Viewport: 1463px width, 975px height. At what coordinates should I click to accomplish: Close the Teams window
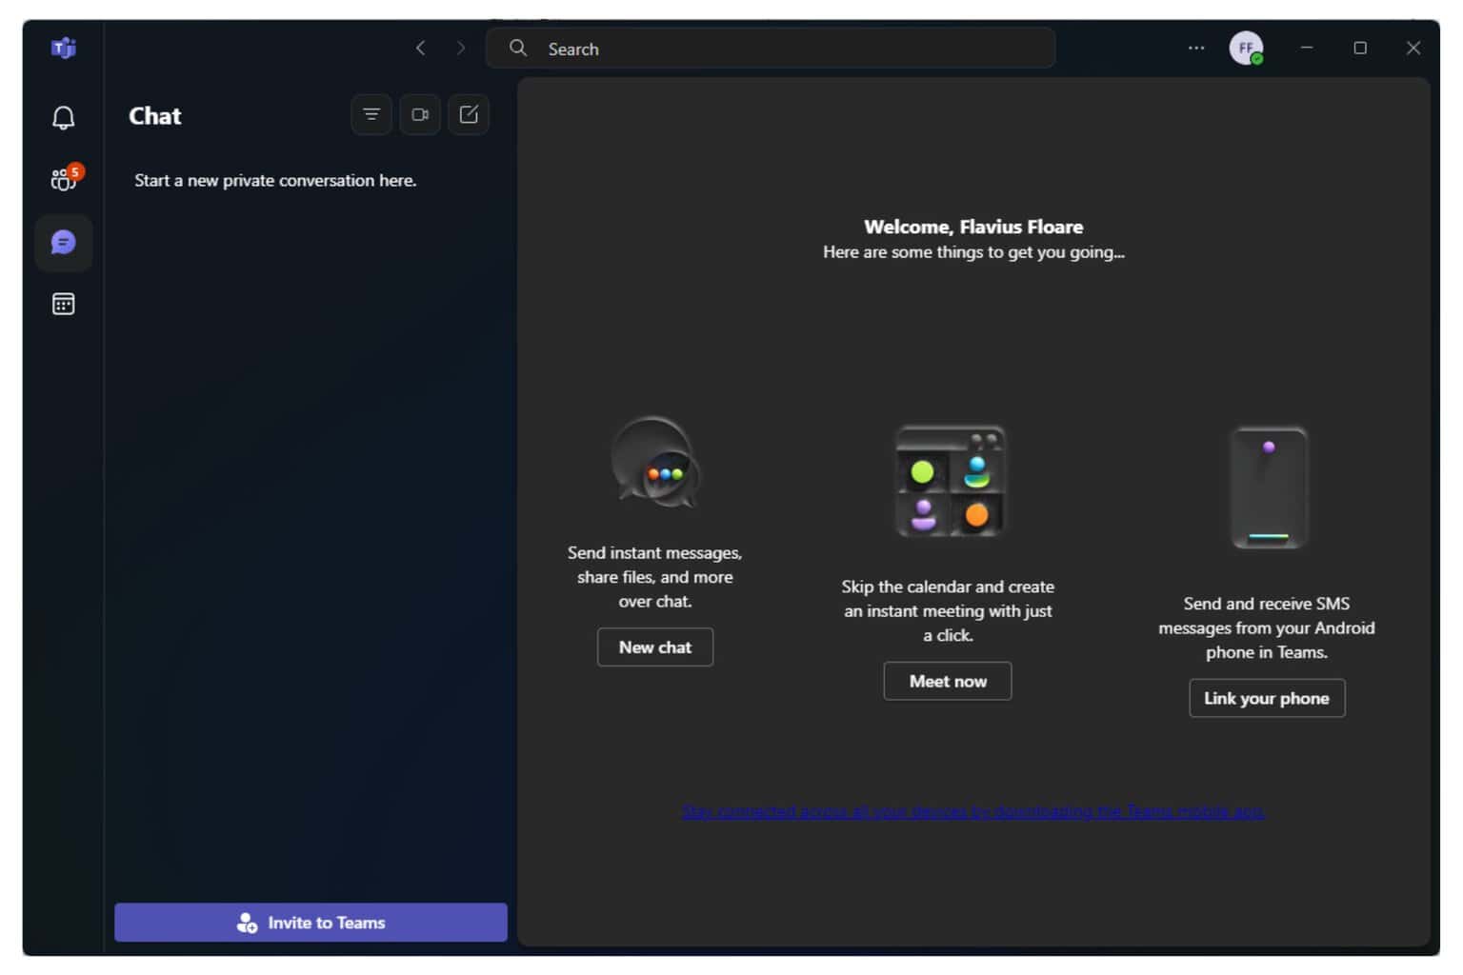pyautogui.click(x=1413, y=48)
